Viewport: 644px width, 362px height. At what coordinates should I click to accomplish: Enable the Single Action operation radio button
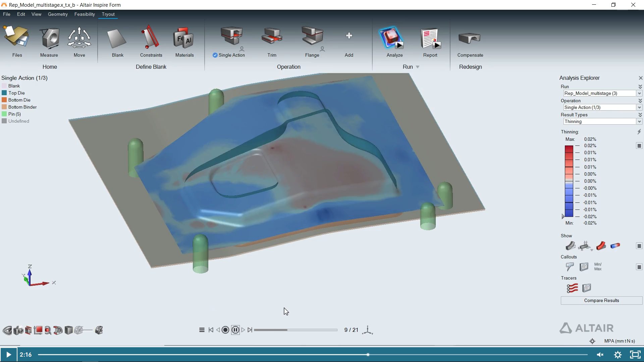[215, 55]
